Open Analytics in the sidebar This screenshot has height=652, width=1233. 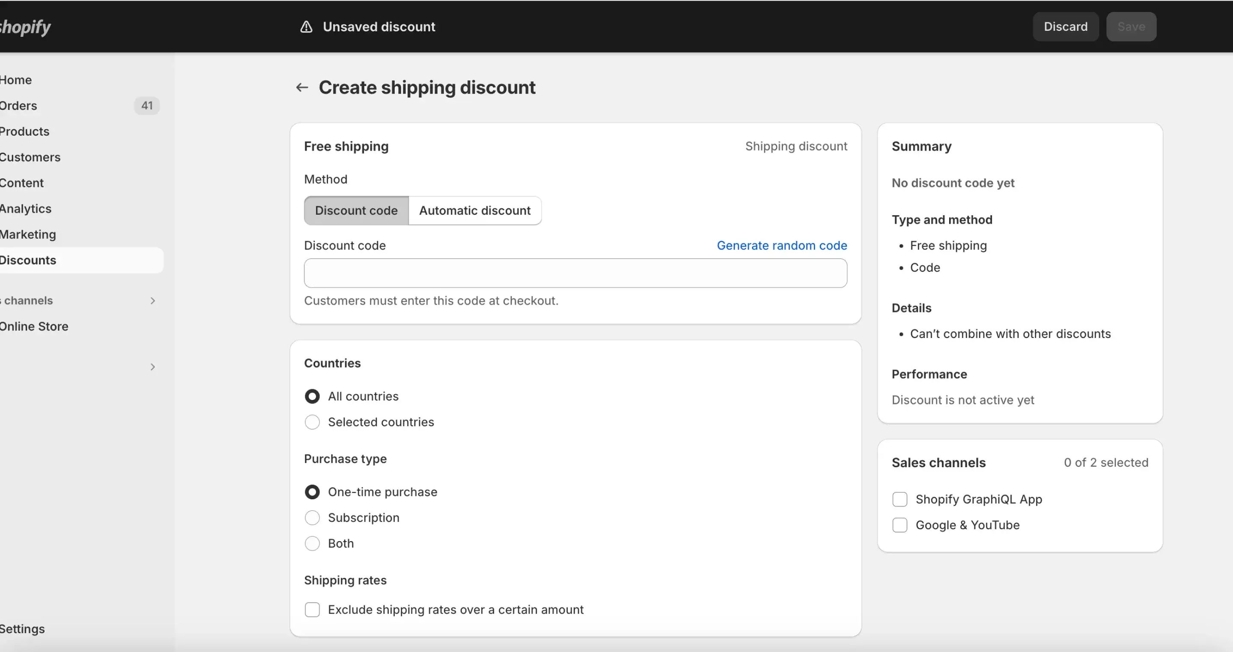25,209
